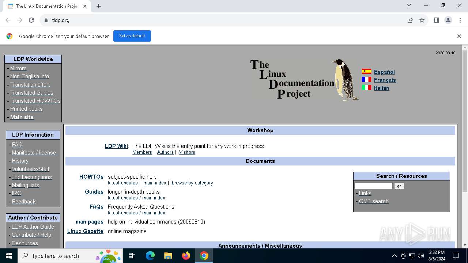Open the volume control in system tray

421,256
